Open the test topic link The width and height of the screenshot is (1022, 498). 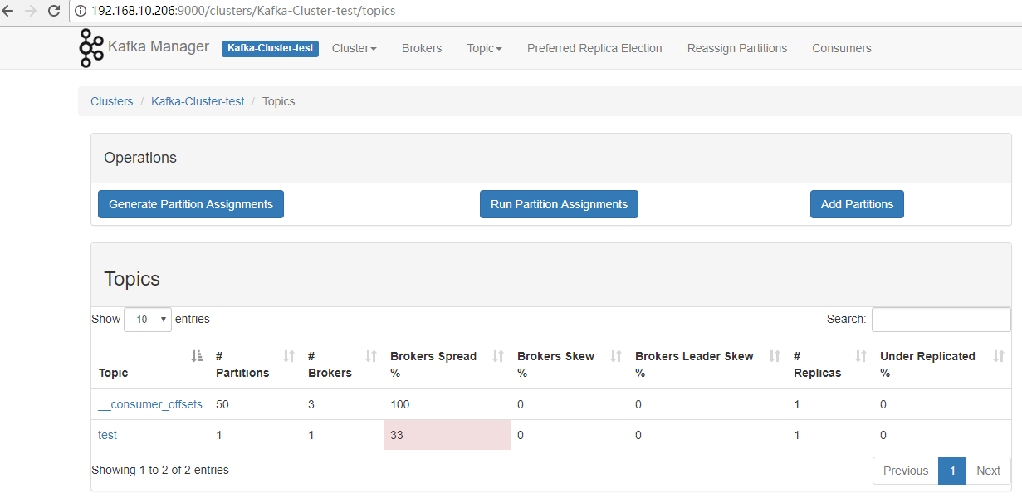tap(107, 435)
